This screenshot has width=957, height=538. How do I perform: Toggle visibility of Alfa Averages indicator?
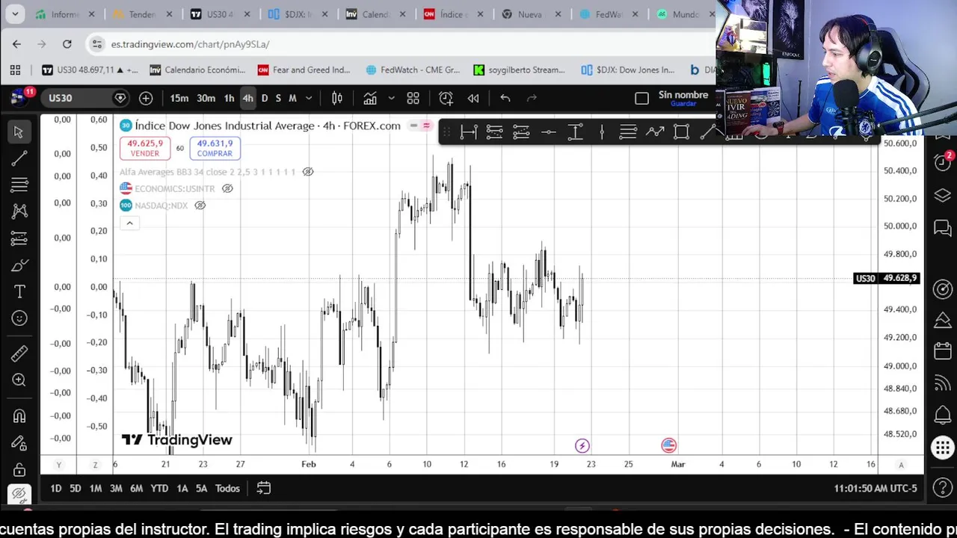pyautogui.click(x=308, y=172)
